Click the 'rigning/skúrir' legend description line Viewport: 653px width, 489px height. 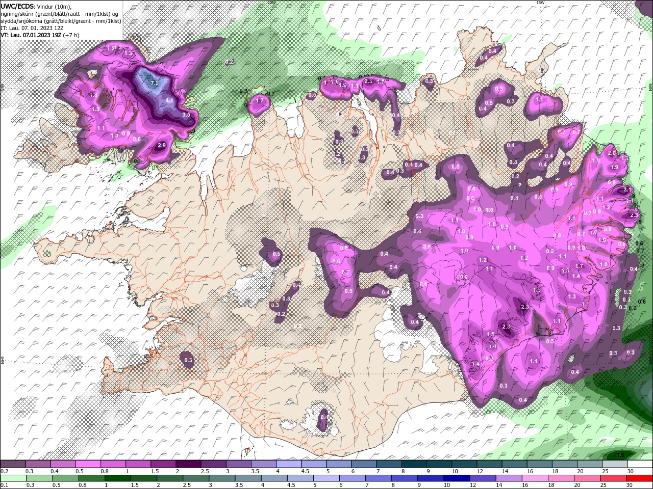(60, 14)
